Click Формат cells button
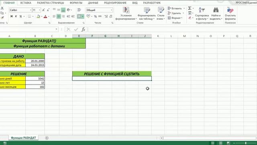This screenshot has height=145, width=257. point(175,18)
